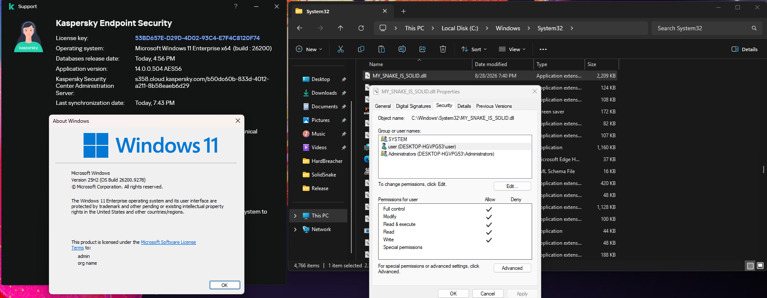Open the New dropdown menu
Image resolution: width=767 pixels, height=298 pixels.
(309, 49)
